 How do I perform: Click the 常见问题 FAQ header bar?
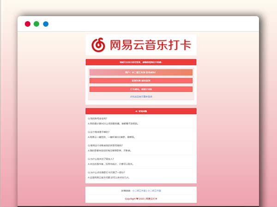(141, 111)
